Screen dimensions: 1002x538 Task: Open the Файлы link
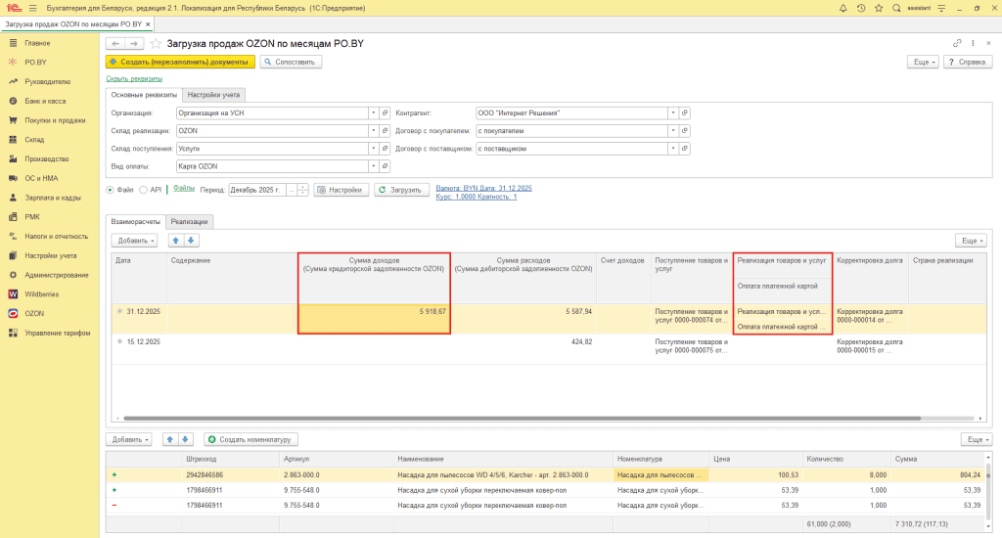click(184, 189)
